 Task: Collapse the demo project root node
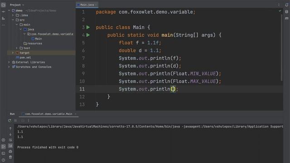tap(9, 10)
